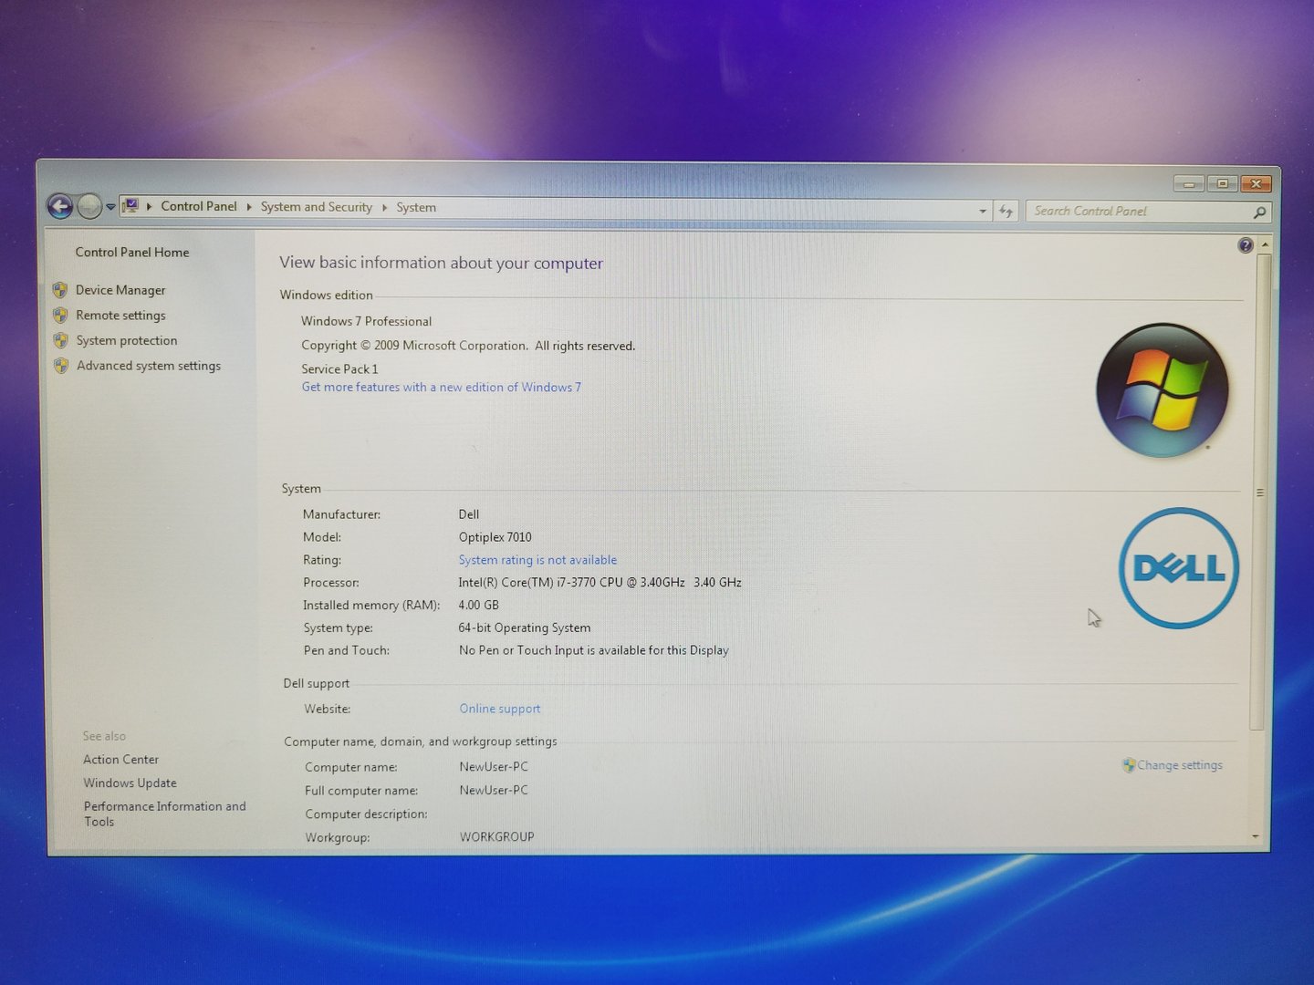Click the 64-bit Operating System value
This screenshot has width=1314, height=985.
pyautogui.click(x=525, y=627)
